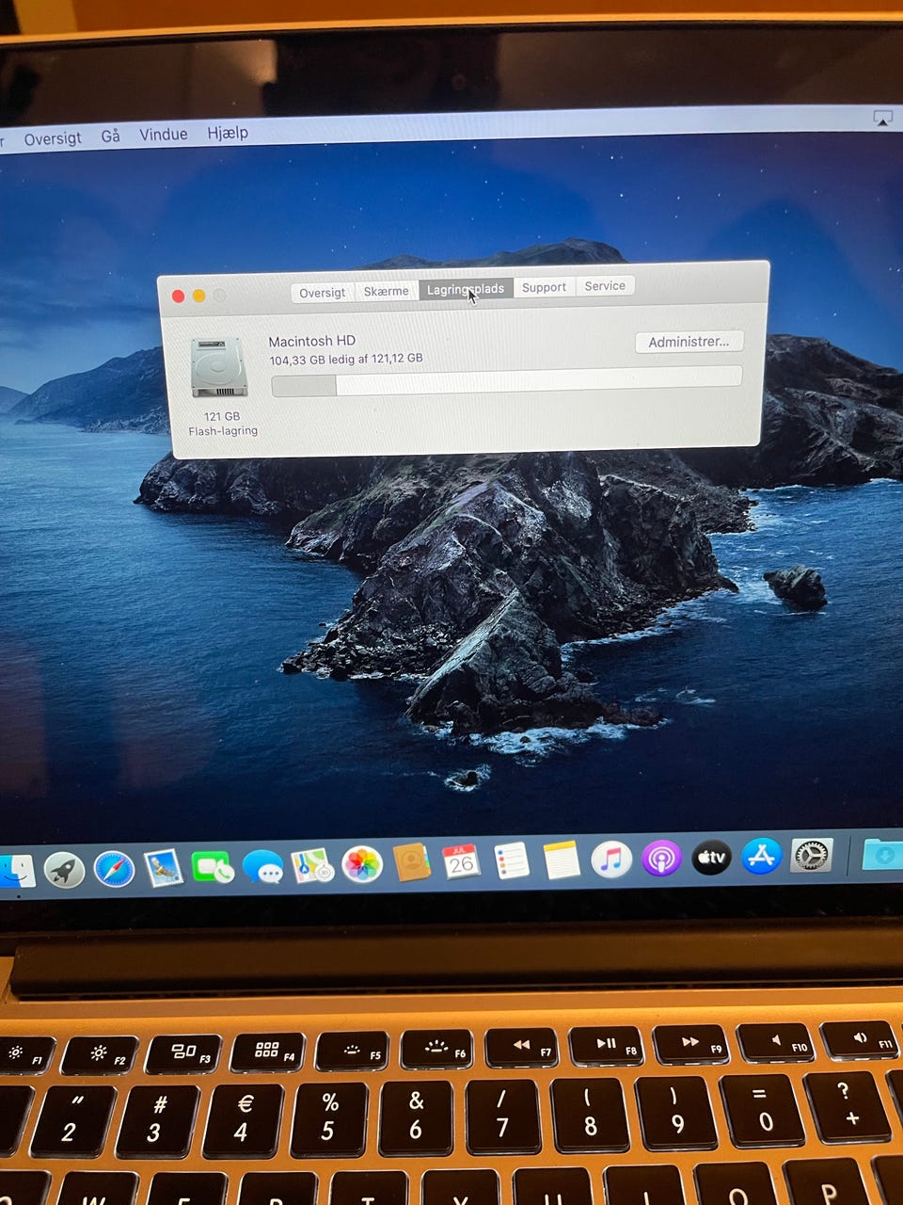The width and height of the screenshot is (903, 1205).
Task: Open Mail stamp icon in Dock
Action: [x=163, y=867]
